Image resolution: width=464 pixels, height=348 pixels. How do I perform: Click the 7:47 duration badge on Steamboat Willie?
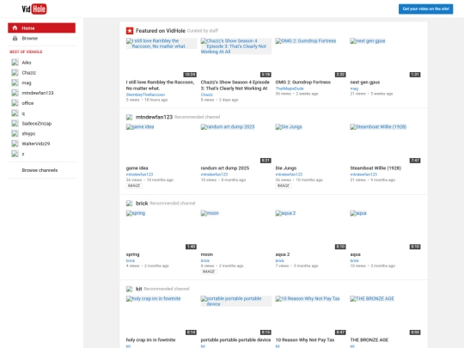point(415,161)
